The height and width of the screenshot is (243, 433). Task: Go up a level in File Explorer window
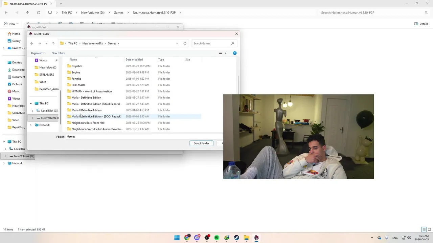point(28,12)
